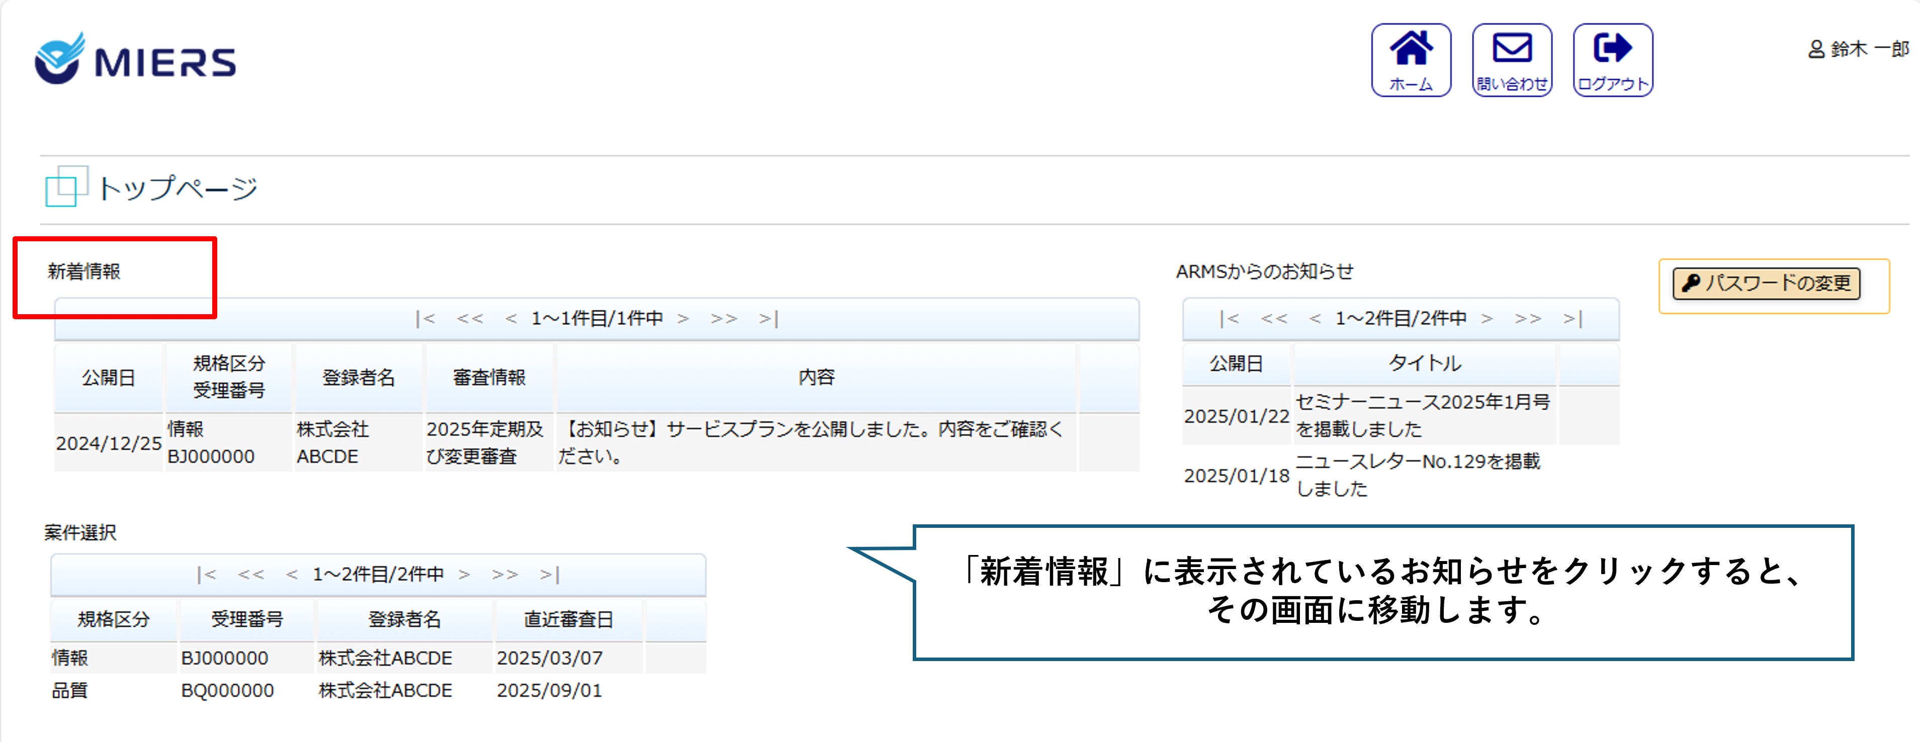The height and width of the screenshot is (742, 1920).
Task: Click the Logout (ログアウト) icon
Action: point(1612,60)
